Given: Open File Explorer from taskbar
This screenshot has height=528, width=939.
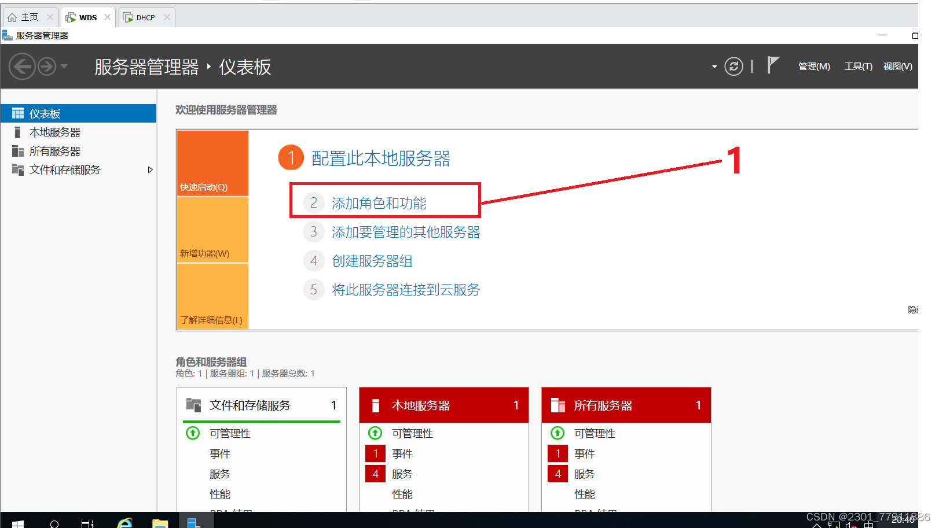Looking at the screenshot, I should (x=160, y=523).
